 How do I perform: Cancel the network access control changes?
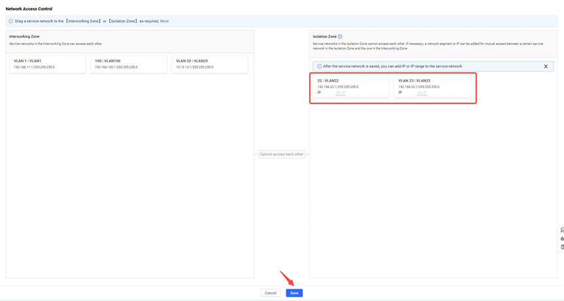click(x=271, y=293)
